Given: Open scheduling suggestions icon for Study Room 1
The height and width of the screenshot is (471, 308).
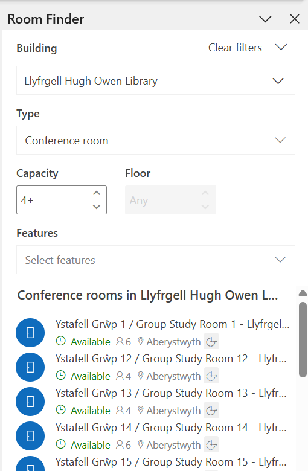Looking at the screenshot, I should pos(211,342).
